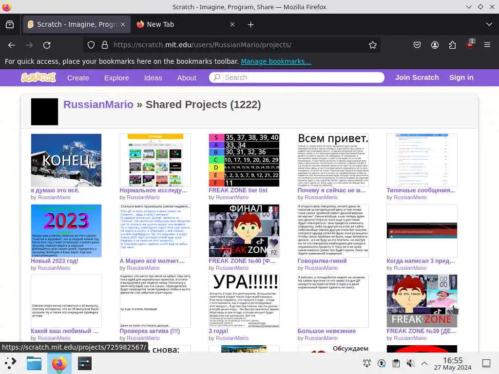499x374 pixels.
Task: Open the Firefox application menu
Action: click(487, 45)
